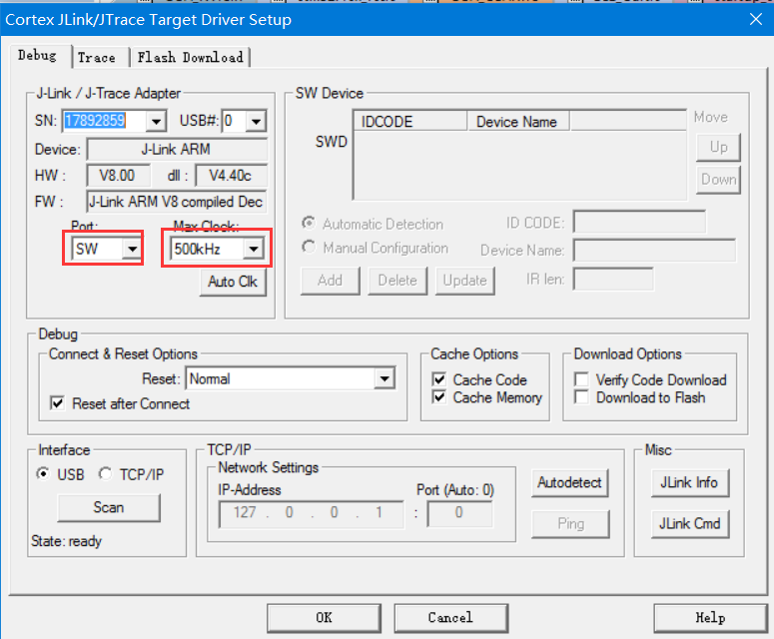Click the Move Up button
Viewport: 774px width, 639px height.
[x=719, y=148]
